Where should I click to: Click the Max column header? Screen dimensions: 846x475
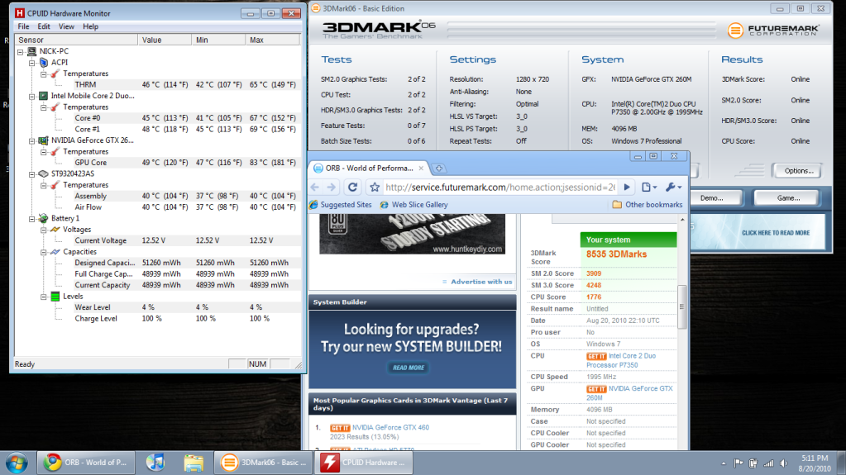click(272, 40)
